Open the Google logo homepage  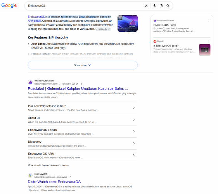tap(9, 5)
